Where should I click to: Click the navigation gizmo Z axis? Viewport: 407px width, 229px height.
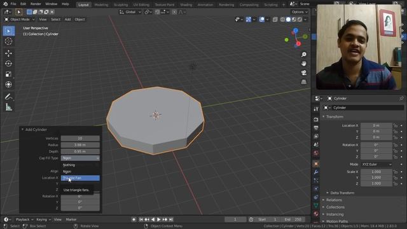pyautogui.click(x=296, y=31)
